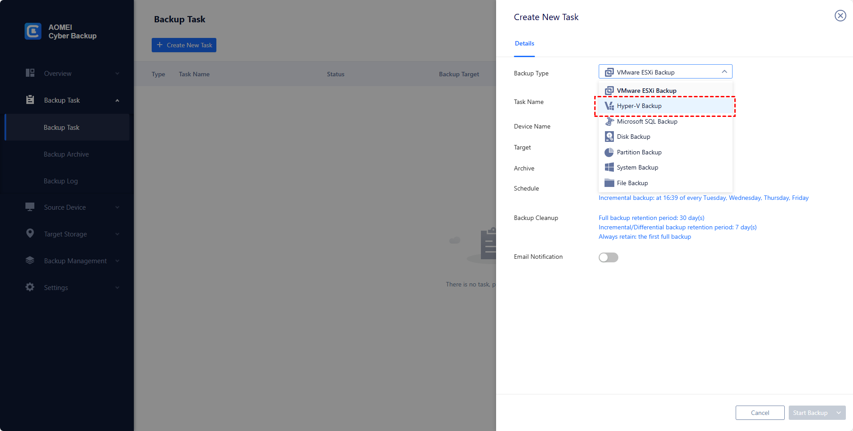Collapse the Backup Task sidebar section
Image resolution: width=853 pixels, height=431 pixels.
point(117,100)
